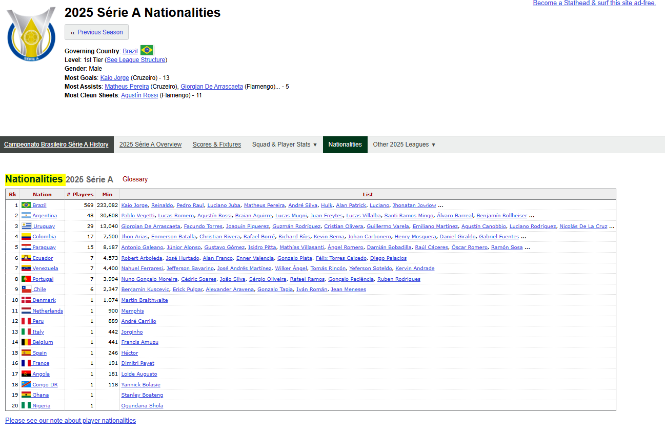Click the Série A league logo
This screenshot has width=665, height=433.
point(31,34)
